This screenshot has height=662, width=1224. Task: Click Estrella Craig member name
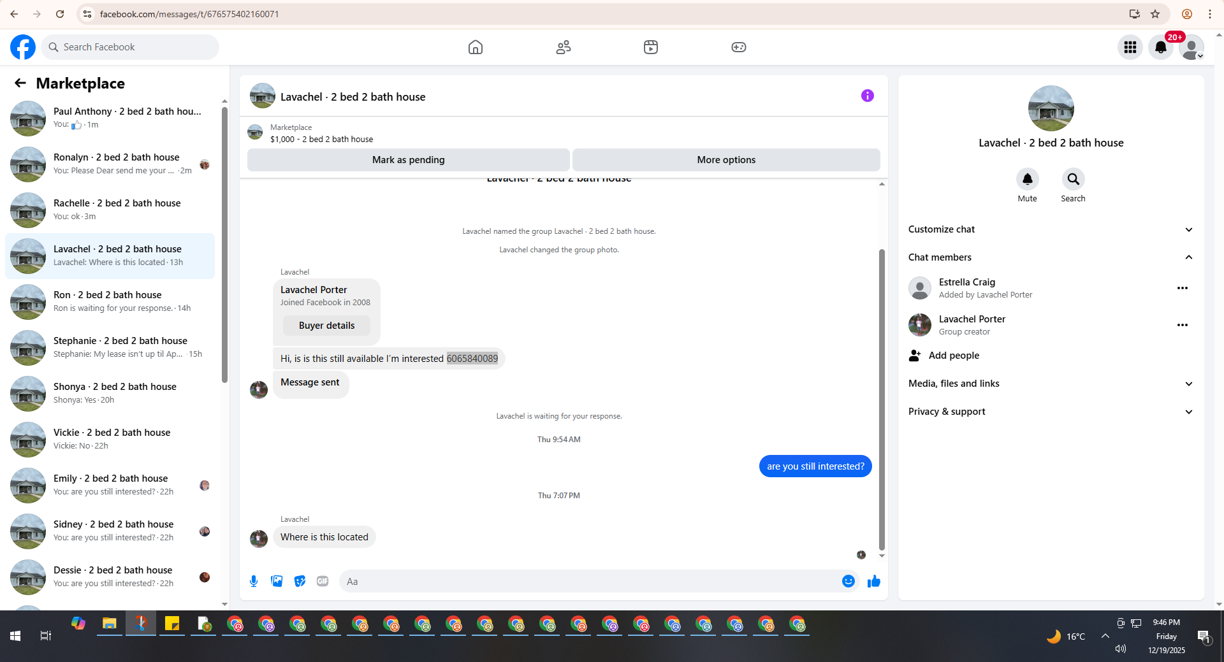(967, 282)
